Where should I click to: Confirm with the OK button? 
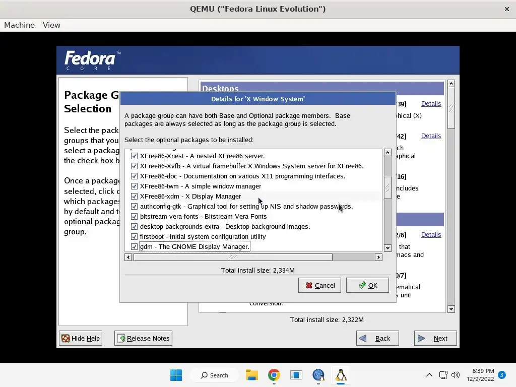[367, 285]
